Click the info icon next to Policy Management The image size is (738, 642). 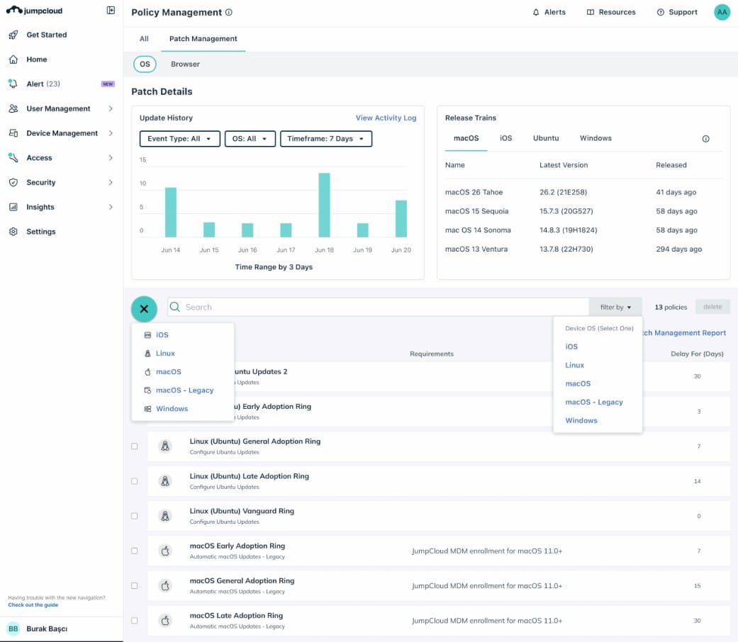tap(229, 12)
